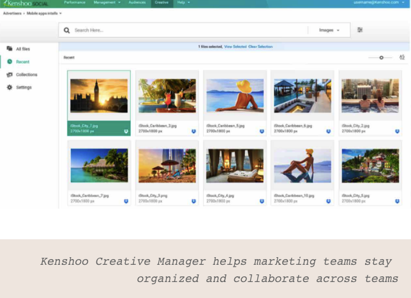Switch to the Performance tab
The image size is (411, 298).
(74, 3)
